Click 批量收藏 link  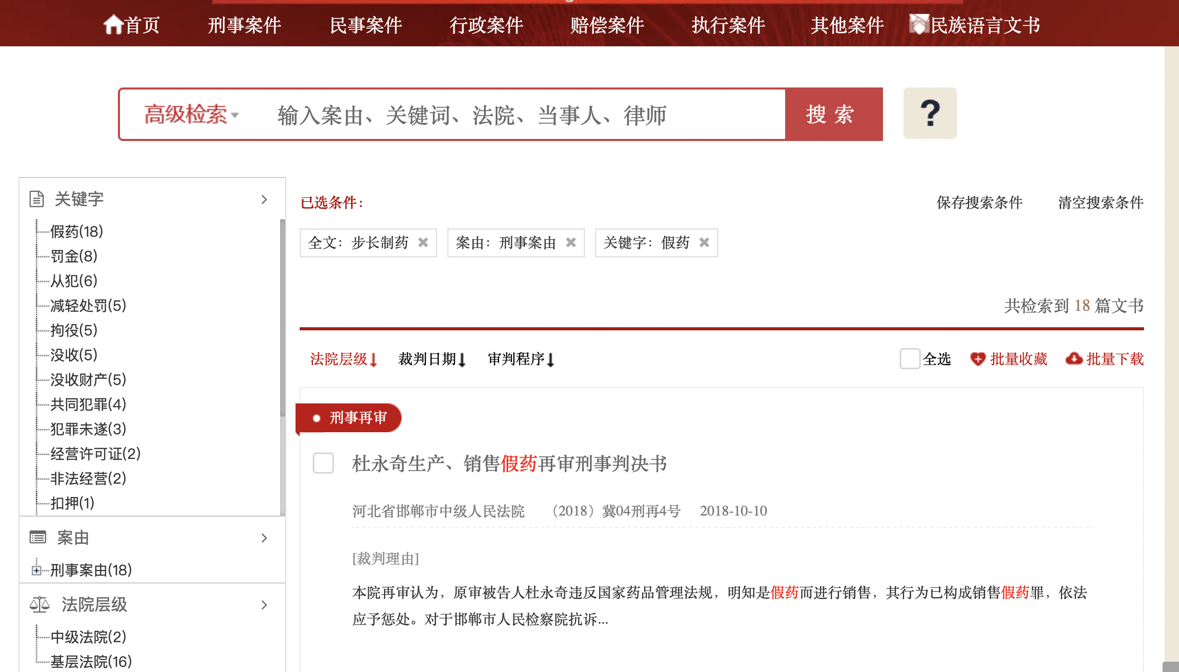point(1018,359)
